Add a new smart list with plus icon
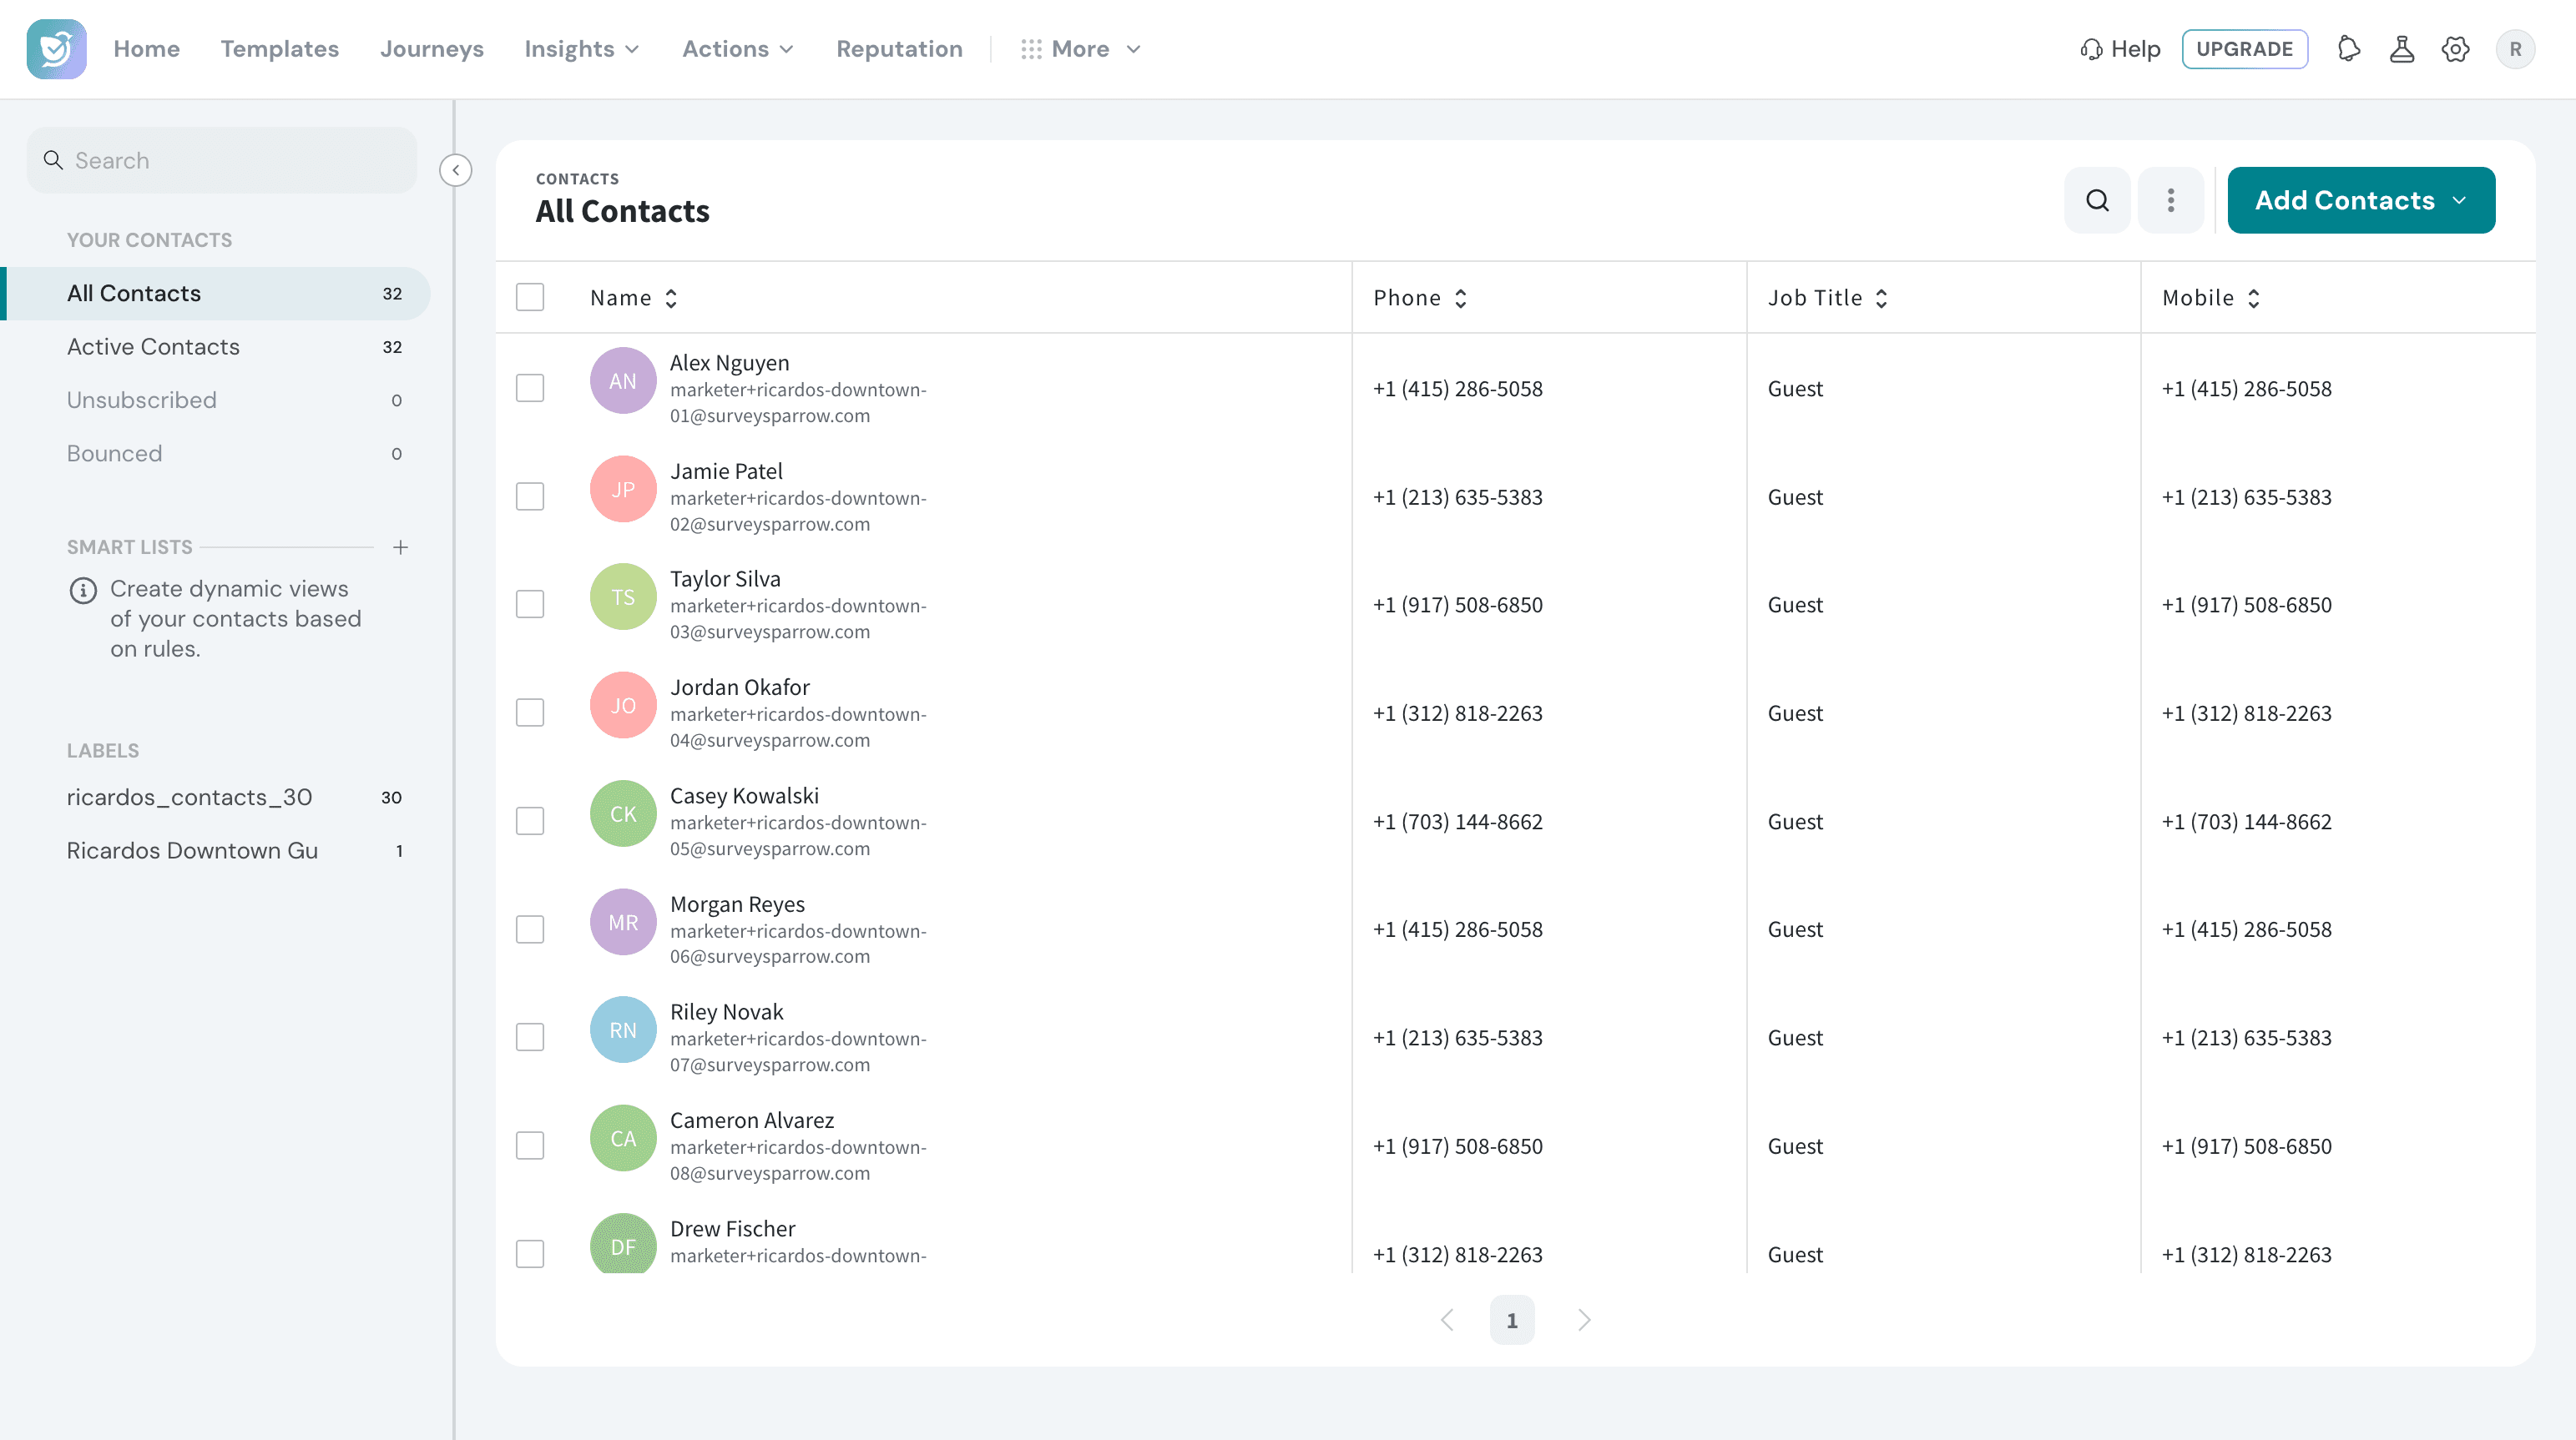The height and width of the screenshot is (1440, 2576). 400,546
